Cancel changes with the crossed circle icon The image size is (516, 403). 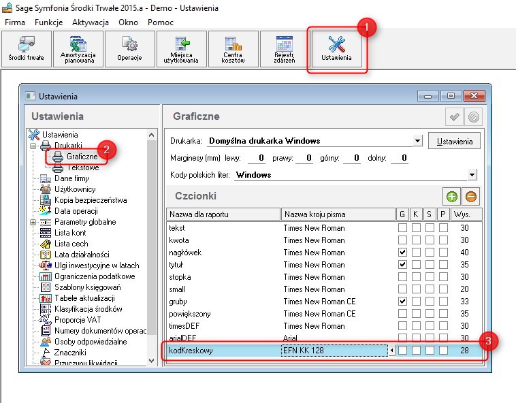474,117
